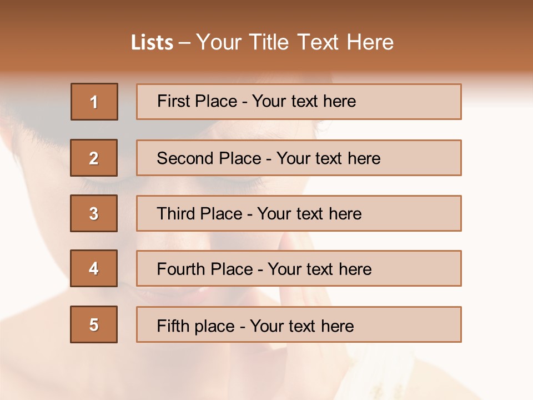Viewport: 533px width, 400px height.
Task: Select the number 2 box
Action: (x=94, y=158)
